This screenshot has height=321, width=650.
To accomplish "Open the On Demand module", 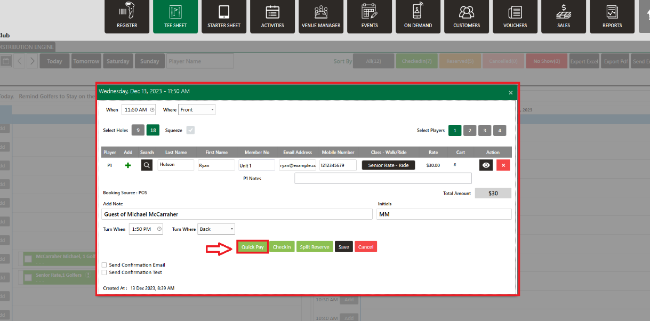I will coord(418,17).
